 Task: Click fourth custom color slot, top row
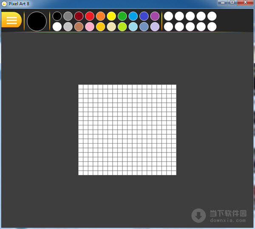201,16
